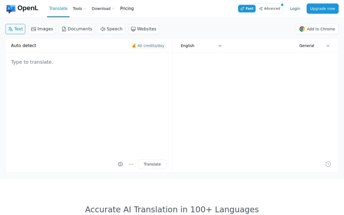
Task: Click the Chrome logo icon
Action: pyautogui.click(x=302, y=29)
